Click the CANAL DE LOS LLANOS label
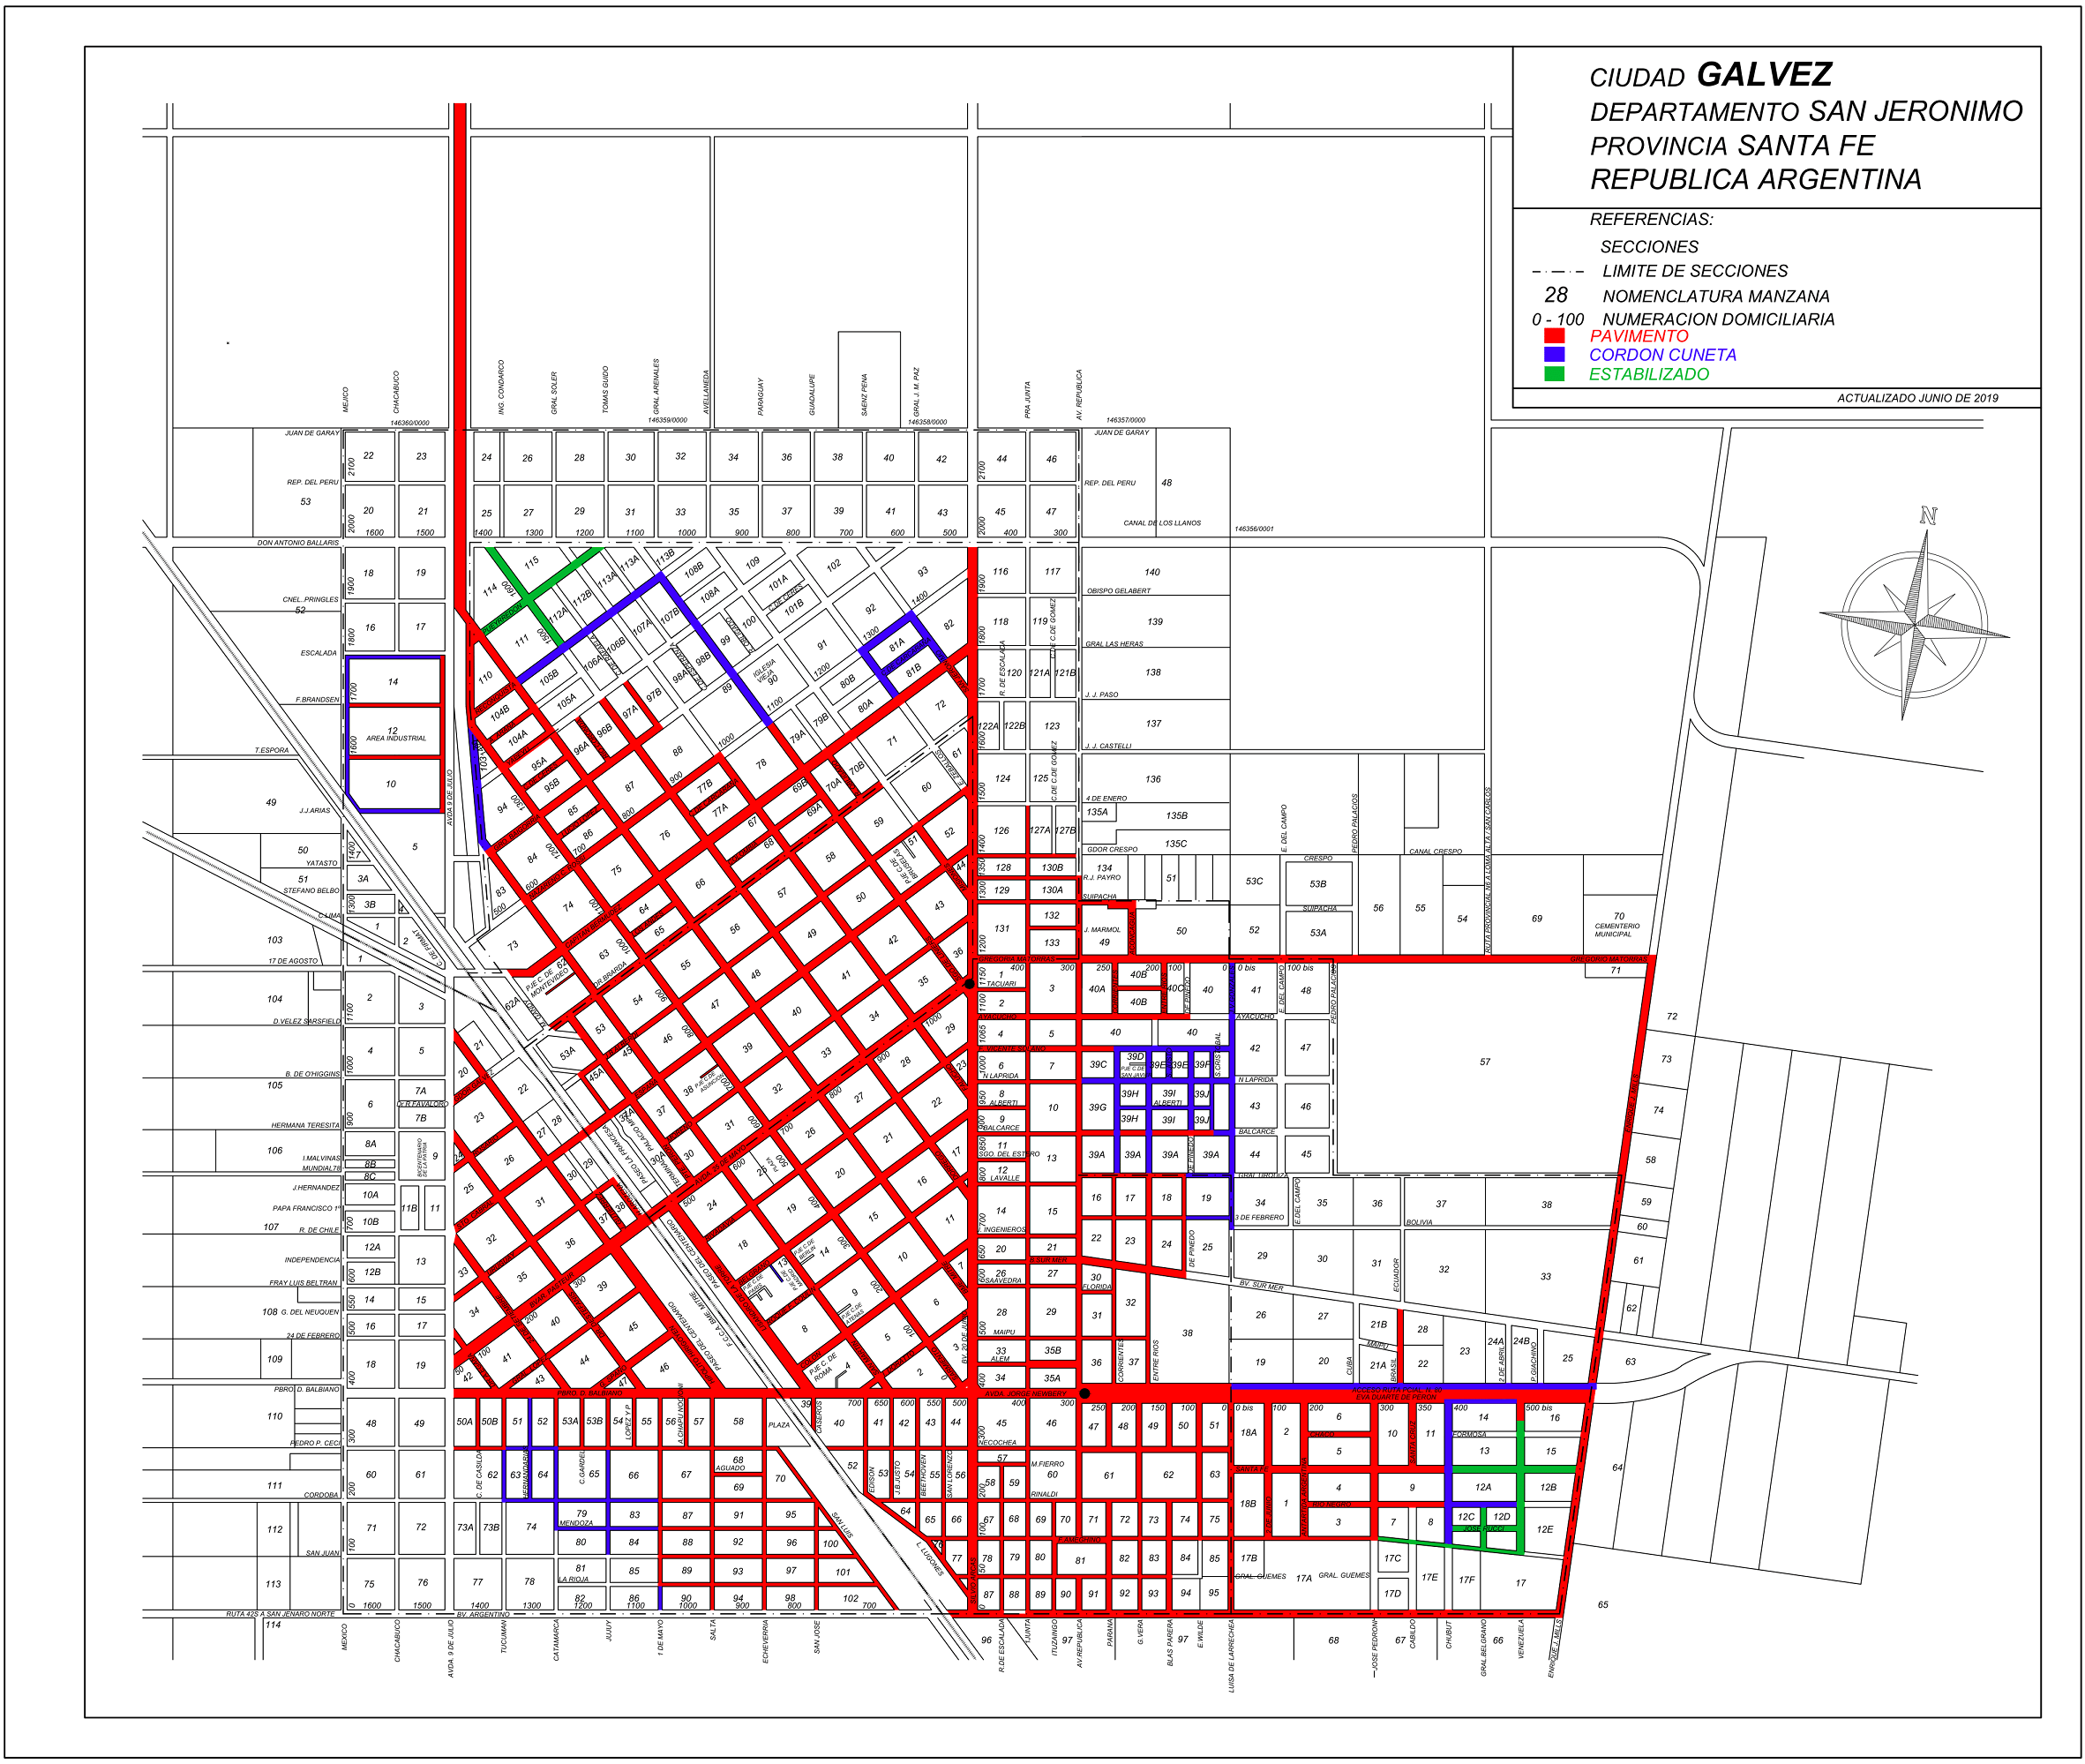Image resolution: width=2085 pixels, height=1764 pixels. click(x=1161, y=523)
